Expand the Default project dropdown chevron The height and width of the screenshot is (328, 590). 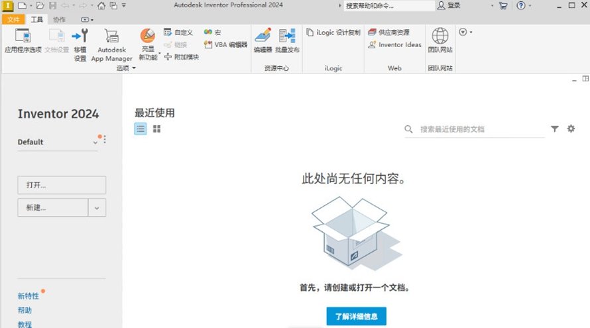click(95, 142)
